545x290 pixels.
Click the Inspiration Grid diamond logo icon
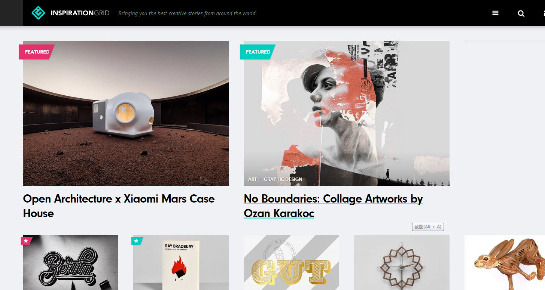(38, 13)
